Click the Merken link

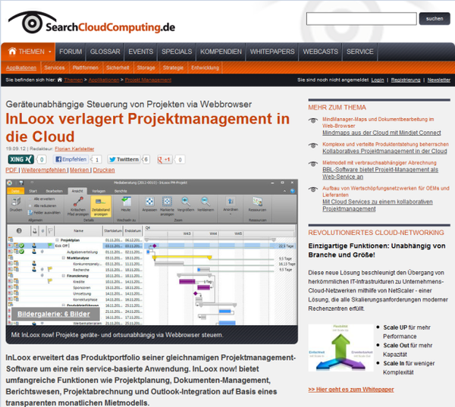click(79, 170)
